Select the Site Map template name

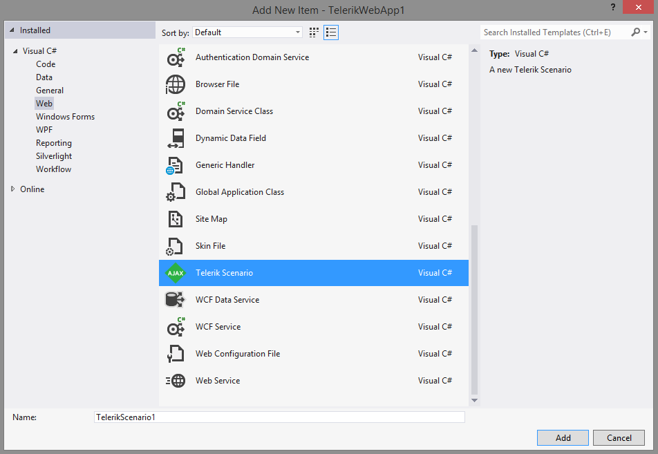pyautogui.click(x=211, y=219)
